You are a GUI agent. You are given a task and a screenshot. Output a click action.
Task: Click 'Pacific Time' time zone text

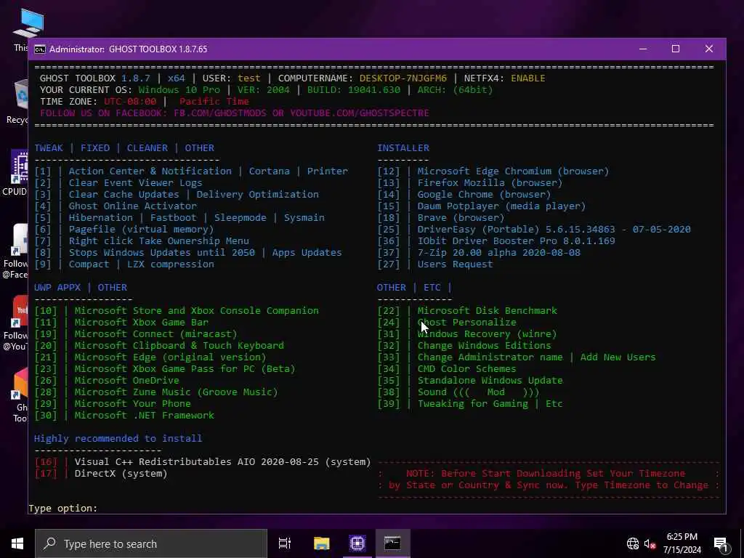click(214, 102)
